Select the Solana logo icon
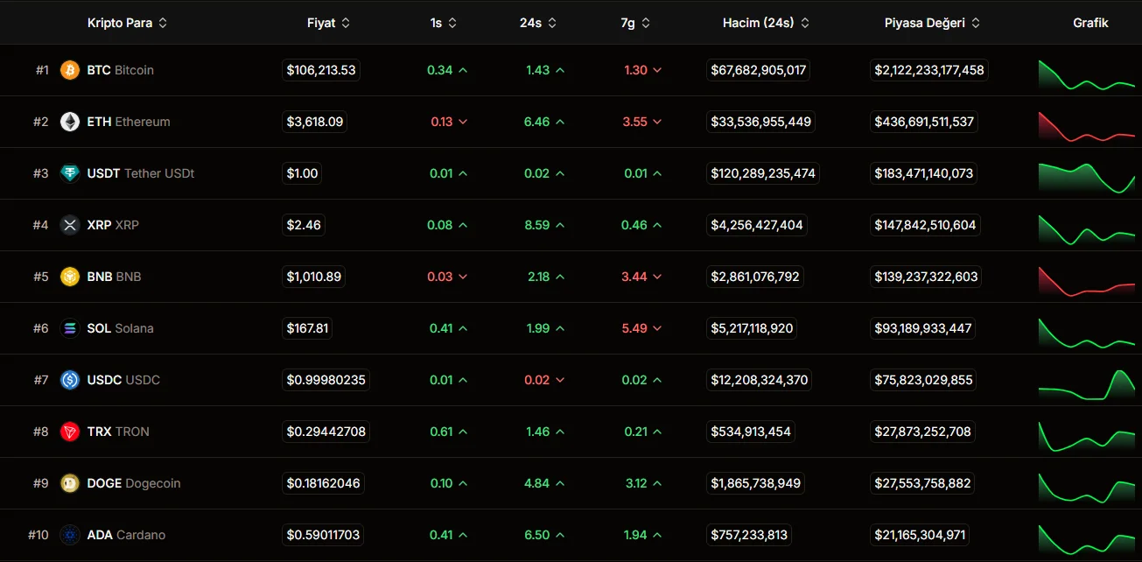1142x562 pixels. tap(70, 328)
